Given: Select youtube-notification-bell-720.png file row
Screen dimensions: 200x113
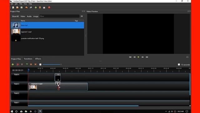Looking at the screenshot, I should [x=47, y=38].
